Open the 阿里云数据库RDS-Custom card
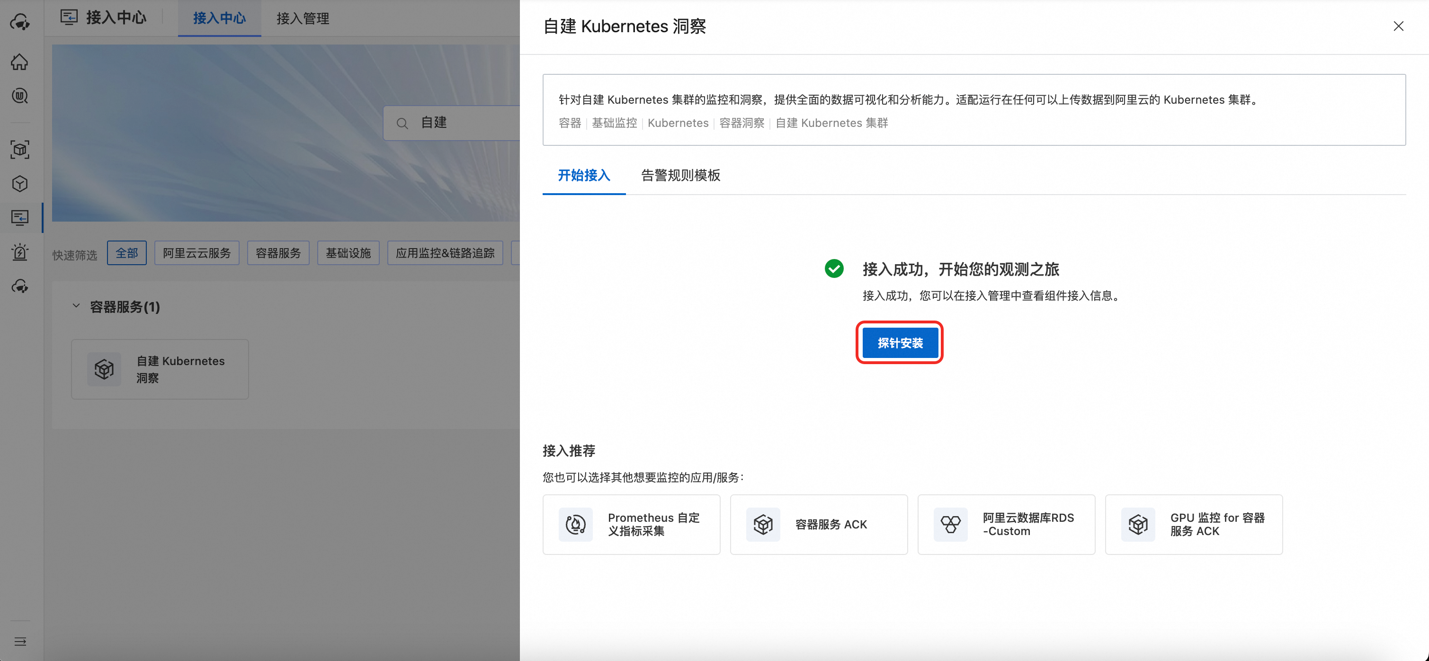 click(1006, 524)
